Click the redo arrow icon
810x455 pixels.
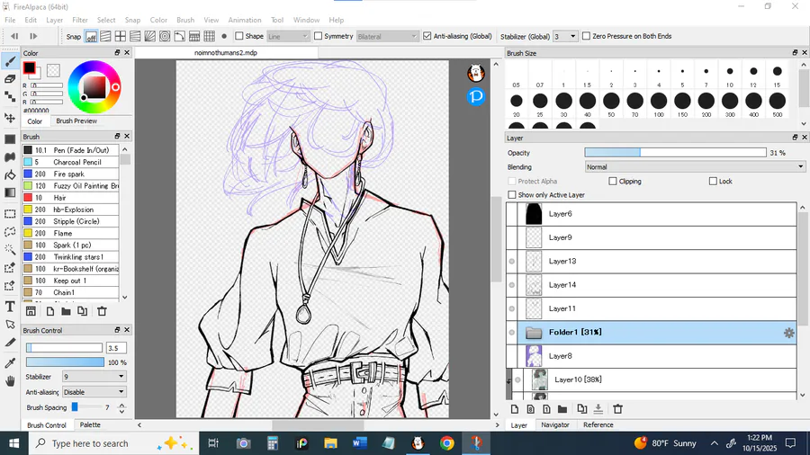[33, 36]
